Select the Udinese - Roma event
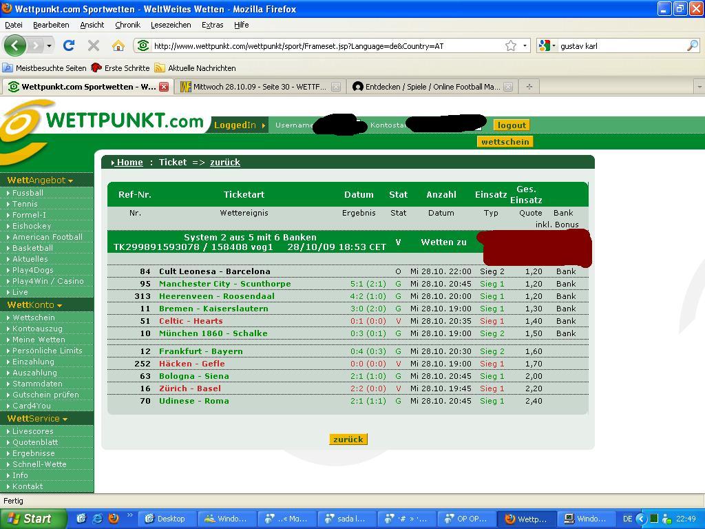This screenshot has width=705, height=529. (x=193, y=401)
